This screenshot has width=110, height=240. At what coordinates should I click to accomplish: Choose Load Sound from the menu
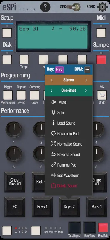69,123
